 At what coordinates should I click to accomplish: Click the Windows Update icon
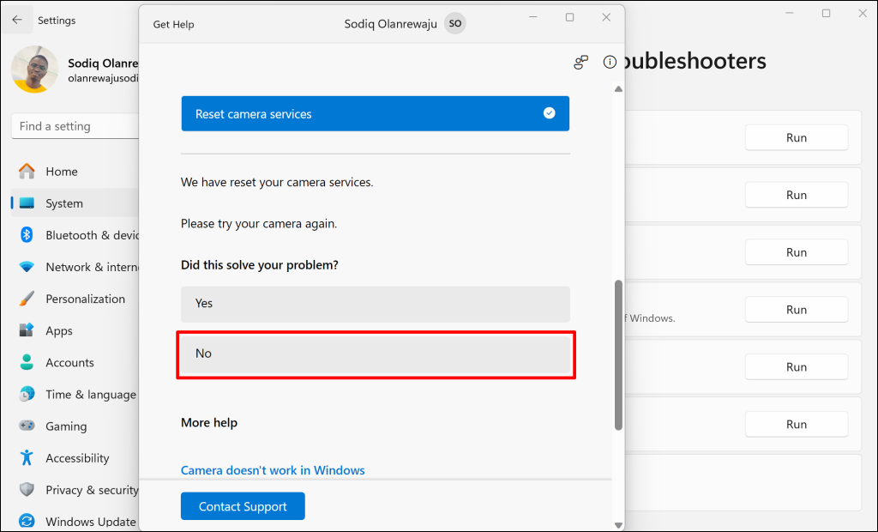click(x=27, y=521)
